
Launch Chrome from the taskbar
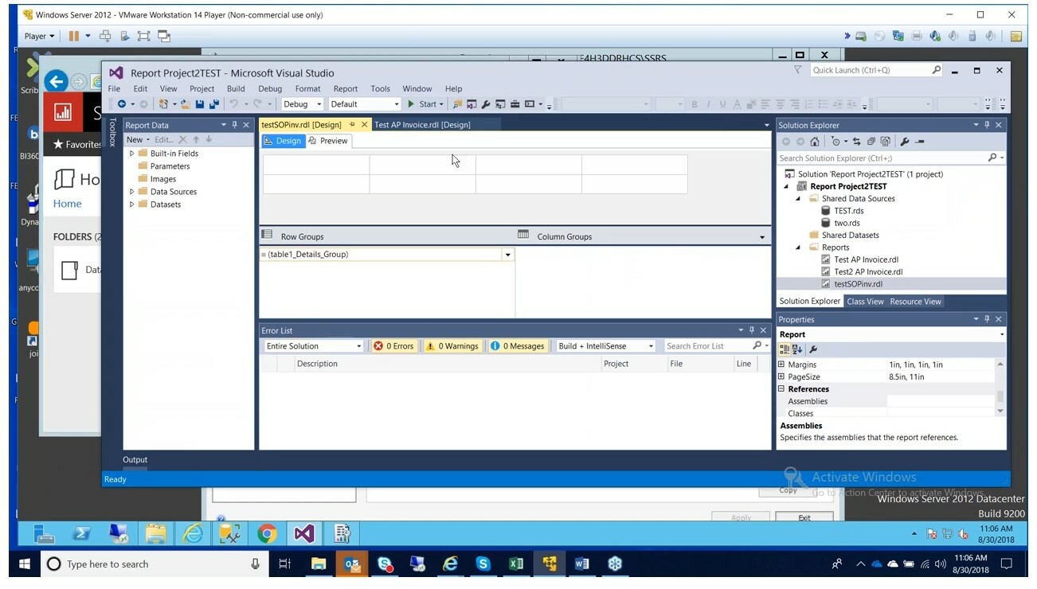(x=266, y=533)
